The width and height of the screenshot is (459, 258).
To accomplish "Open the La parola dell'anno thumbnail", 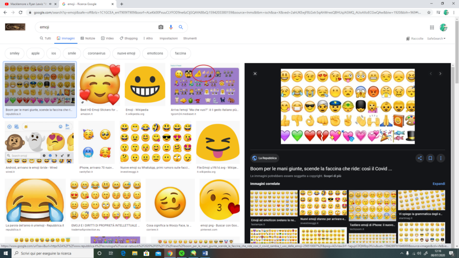I will pyautogui.click(x=35, y=200).
